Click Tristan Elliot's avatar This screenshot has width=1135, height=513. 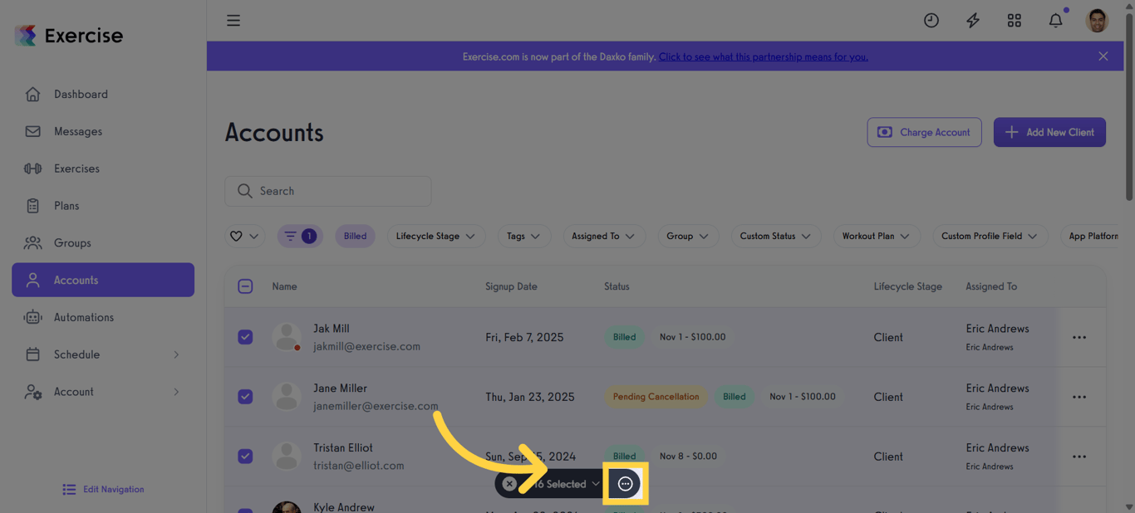(287, 457)
